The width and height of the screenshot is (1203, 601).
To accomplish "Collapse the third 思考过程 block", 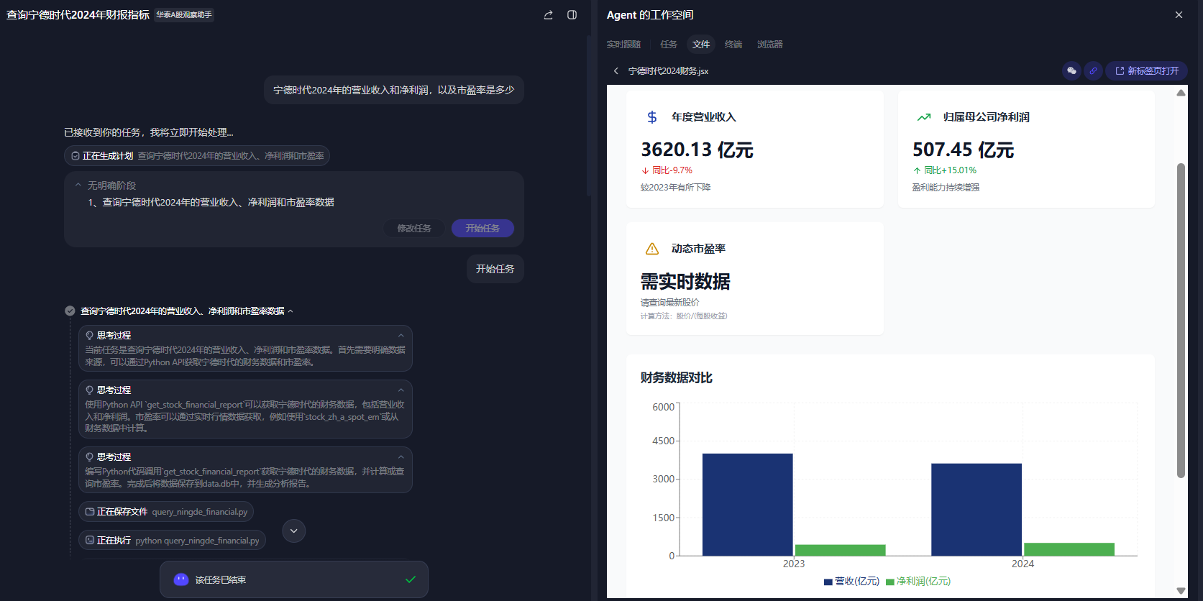I will pyautogui.click(x=401, y=457).
